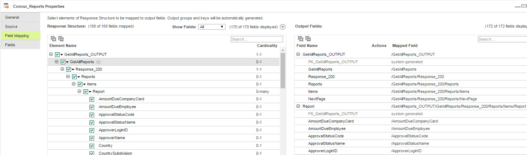This screenshot has width=527, height=155.
Task: Uncheck the ApprovalStatusCode checkbox
Action: [x=92, y=115]
